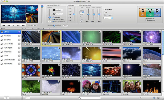This screenshot has width=164, height=100.
Task: Click the black square icon on Goto Black
Action: click(x=54, y=10)
